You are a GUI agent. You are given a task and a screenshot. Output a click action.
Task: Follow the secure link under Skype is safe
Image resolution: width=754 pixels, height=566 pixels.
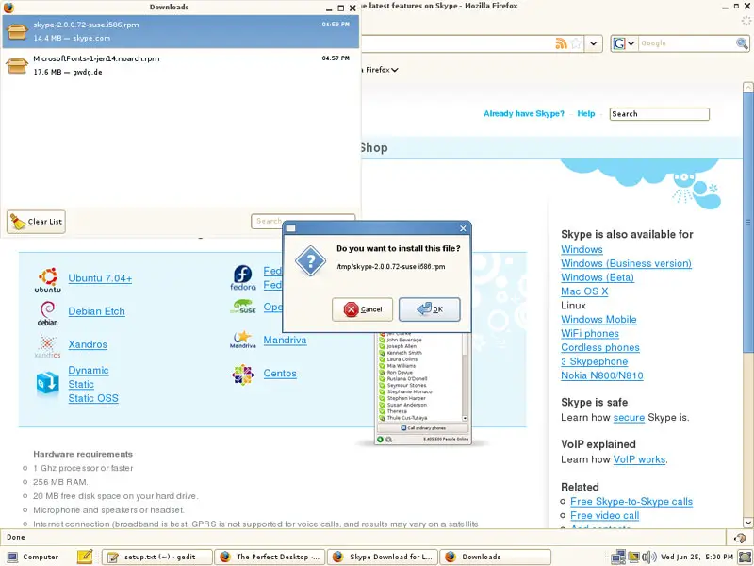(629, 417)
